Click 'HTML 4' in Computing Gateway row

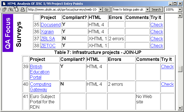click(x=94, y=84)
